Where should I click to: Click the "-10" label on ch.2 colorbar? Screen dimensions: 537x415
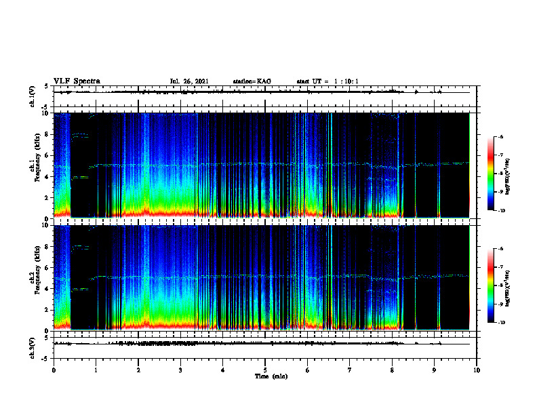click(502, 323)
